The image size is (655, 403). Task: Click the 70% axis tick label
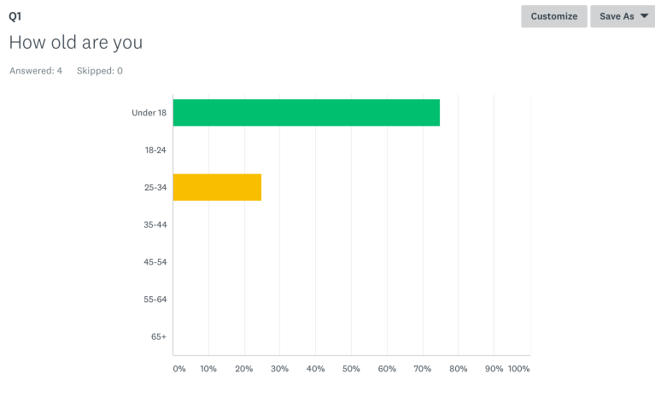tap(423, 369)
